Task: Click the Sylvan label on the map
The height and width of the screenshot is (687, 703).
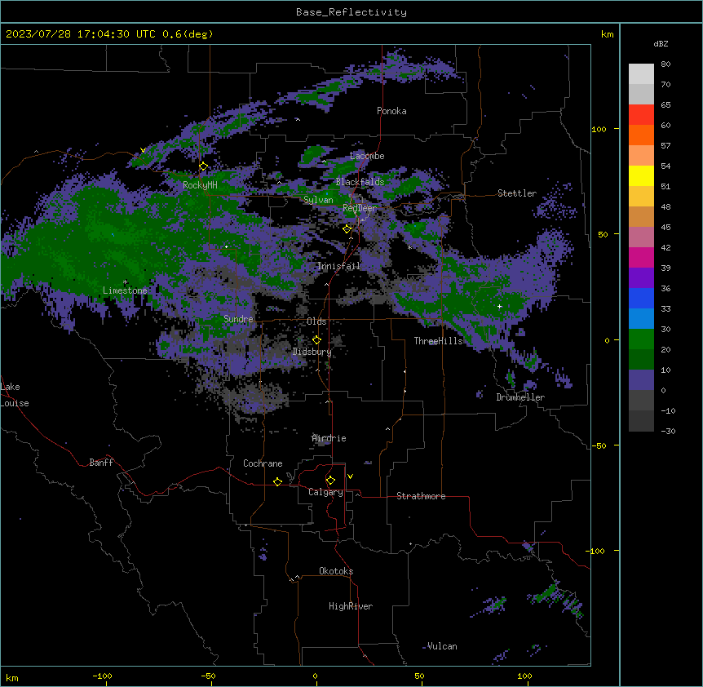Action: click(318, 200)
